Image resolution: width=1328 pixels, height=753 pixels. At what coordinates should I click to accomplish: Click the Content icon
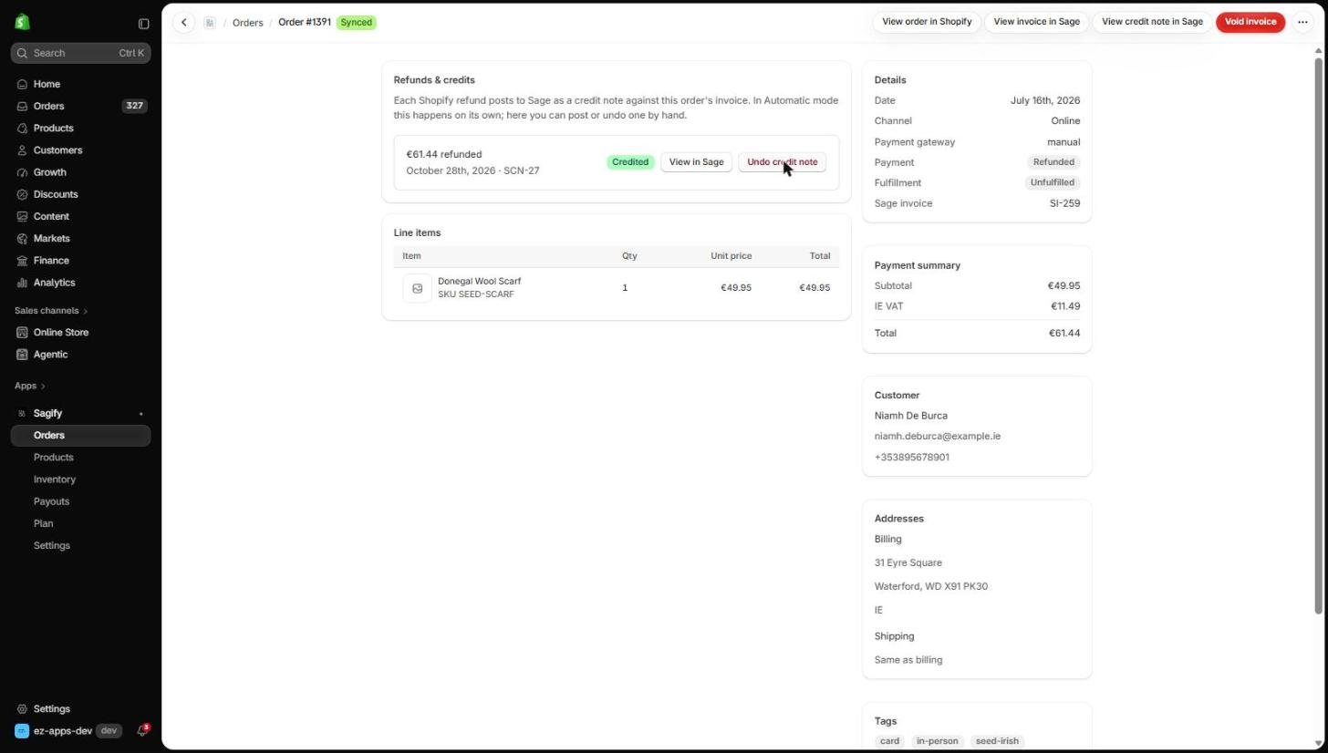[x=22, y=216]
